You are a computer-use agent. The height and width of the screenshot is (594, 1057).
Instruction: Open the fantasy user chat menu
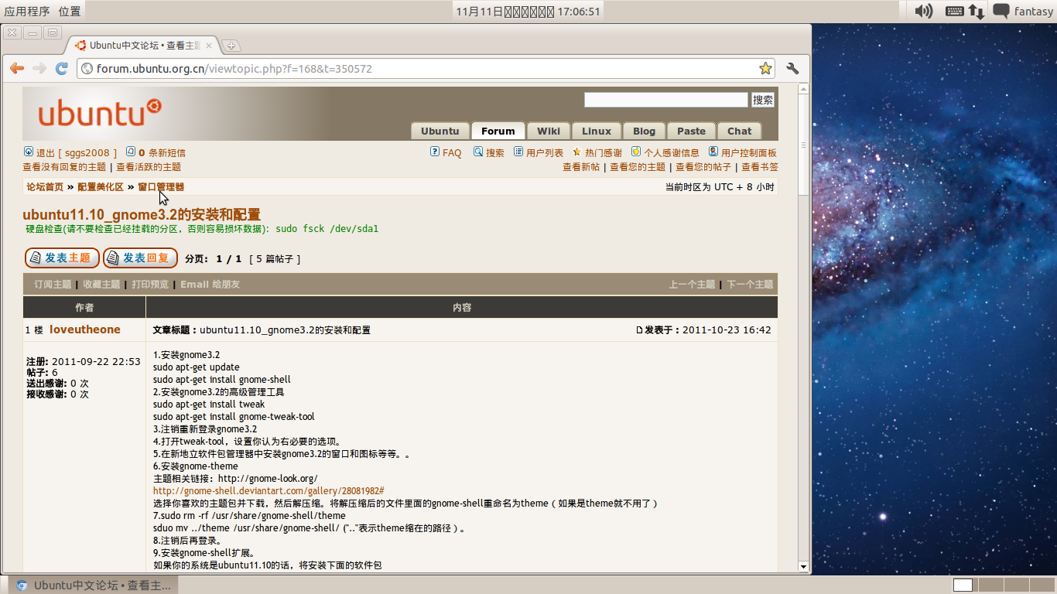[x=1022, y=11]
